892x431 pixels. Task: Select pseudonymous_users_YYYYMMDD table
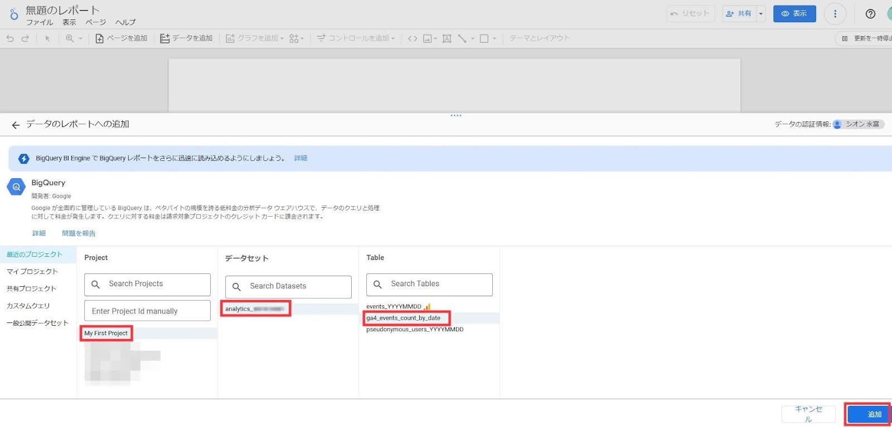[x=430, y=330]
